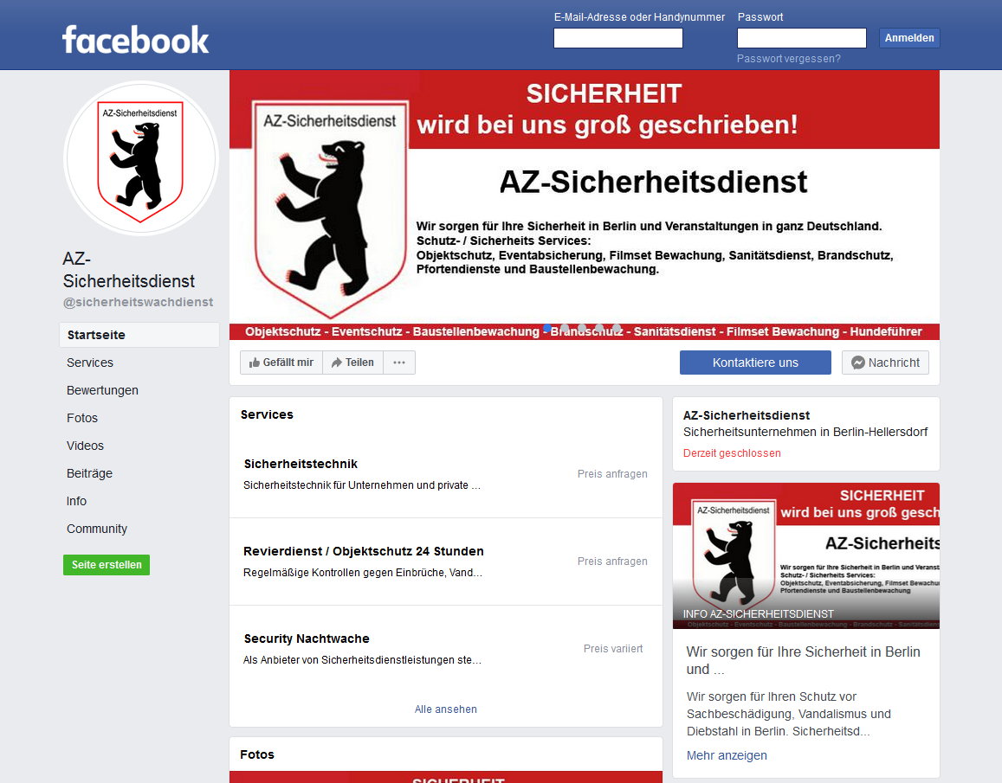
Task: Open the AZ-Sicherheitsdienst round profile picture
Action: [x=140, y=157]
